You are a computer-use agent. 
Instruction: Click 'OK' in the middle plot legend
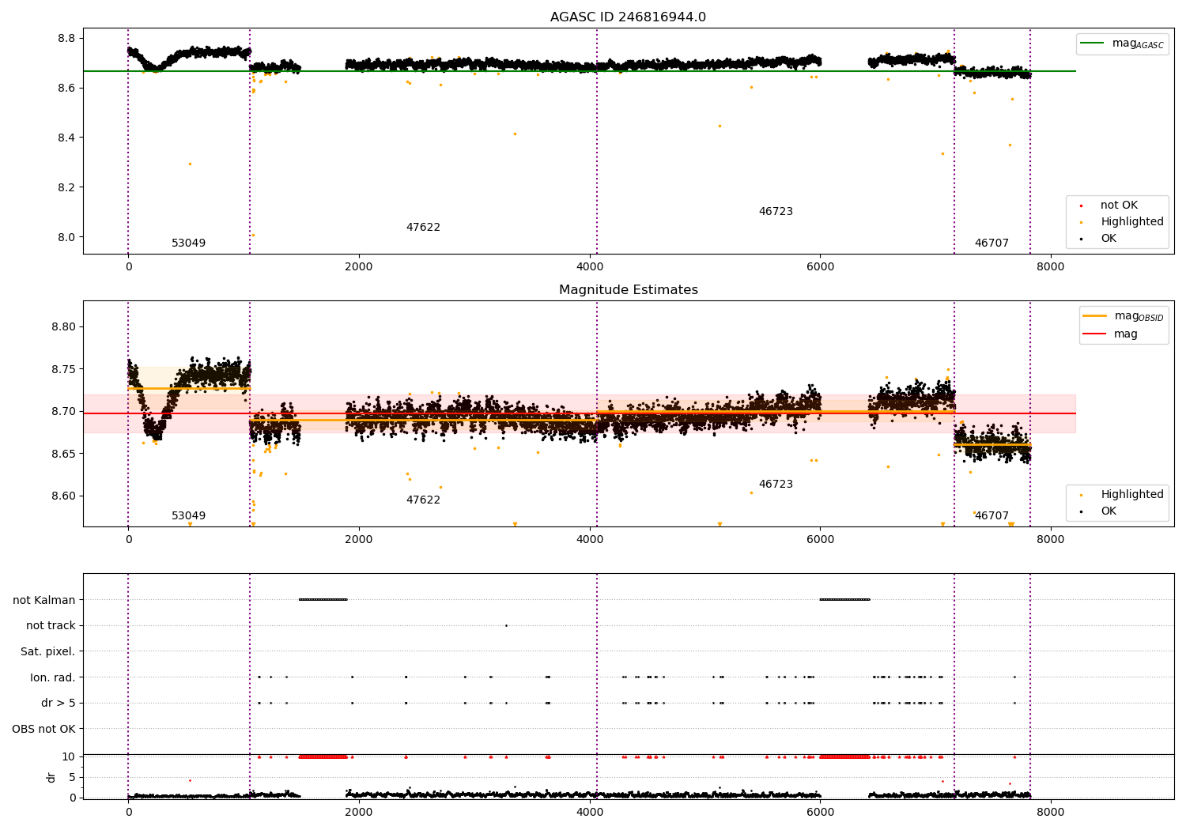pos(1099,511)
